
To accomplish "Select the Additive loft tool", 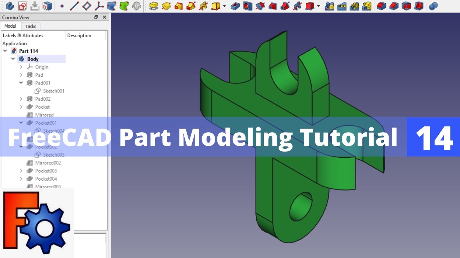I will (178, 6).
